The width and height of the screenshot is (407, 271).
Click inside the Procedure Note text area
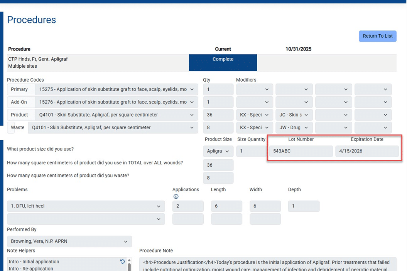click(x=267, y=265)
